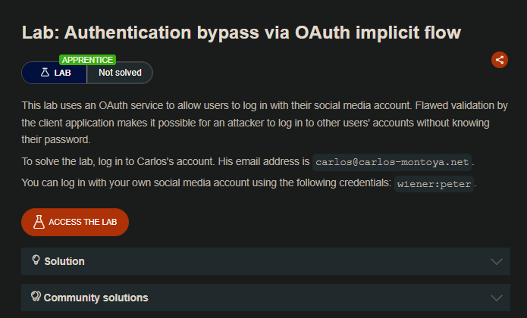Expand Solution using its chevron arrow
Viewport: 527px width, 318px height.
[x=497, y=261]
